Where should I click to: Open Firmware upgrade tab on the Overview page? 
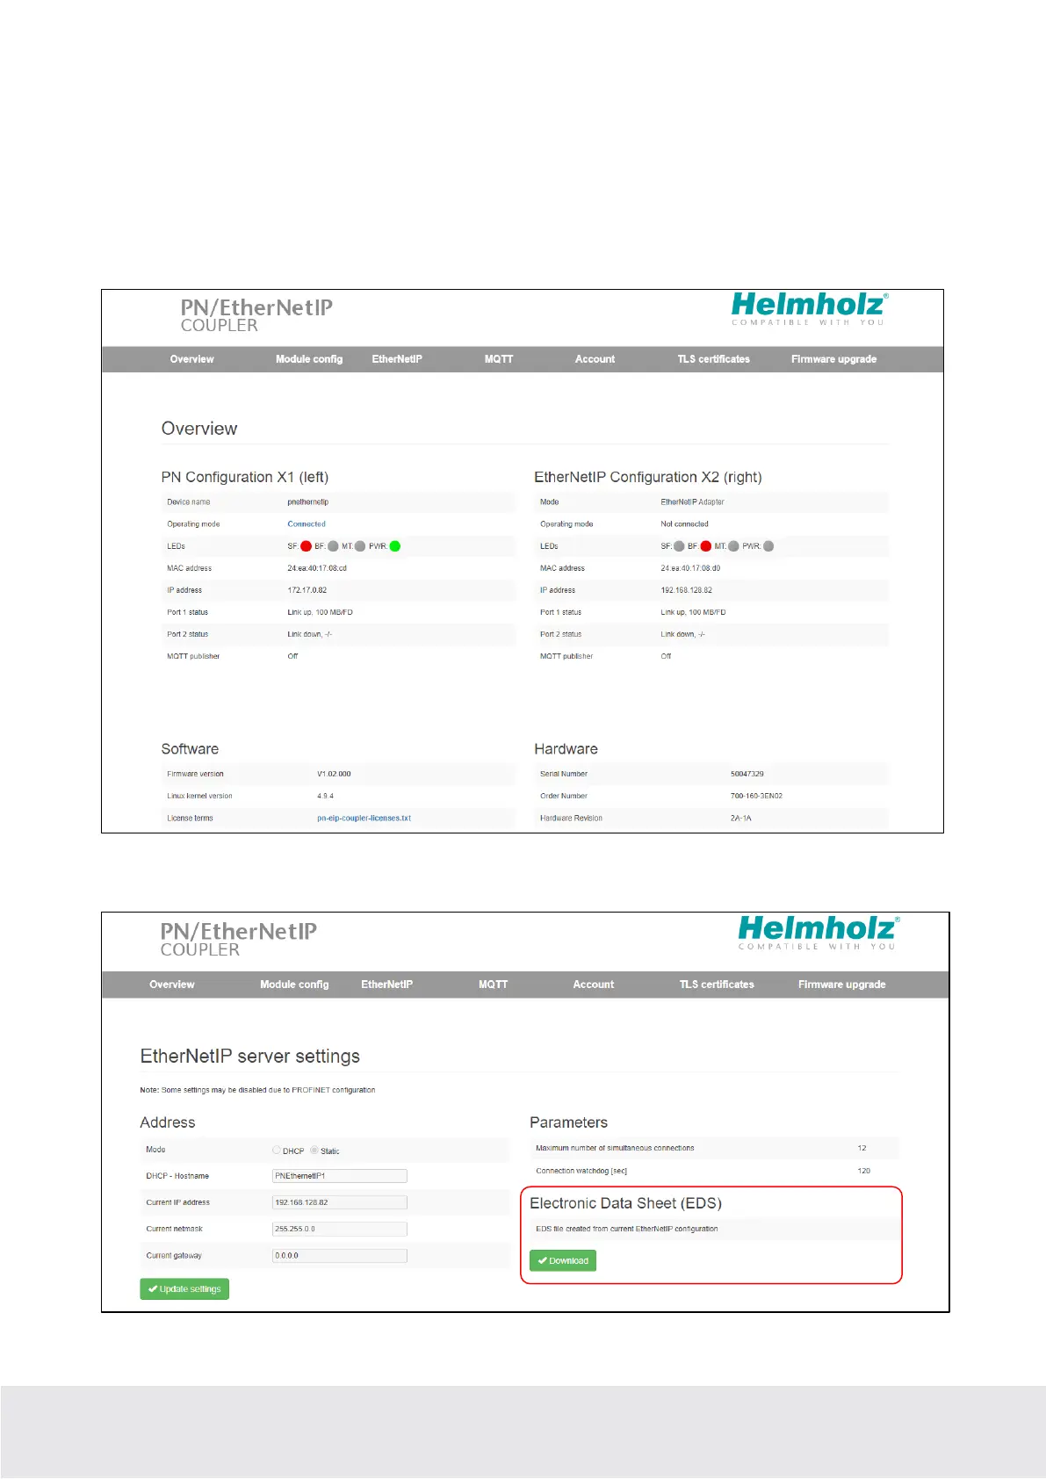coord(833,359)
